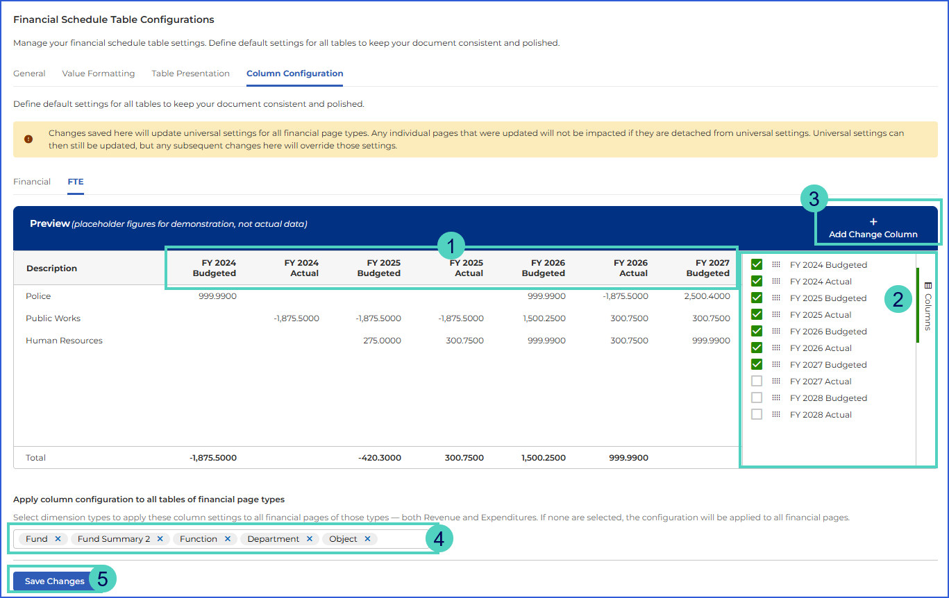Image resolution: width=949 pixels, height=598 pixels.
Task: Click the Add Change Column button
Action: (x=873, y=228)
